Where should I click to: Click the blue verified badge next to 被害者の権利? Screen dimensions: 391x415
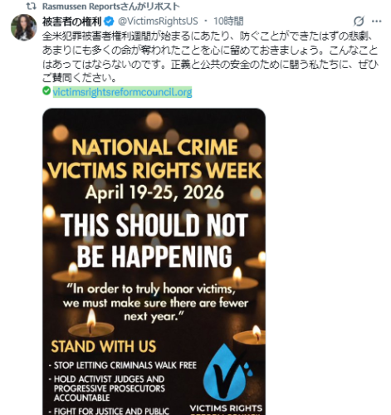109,21
